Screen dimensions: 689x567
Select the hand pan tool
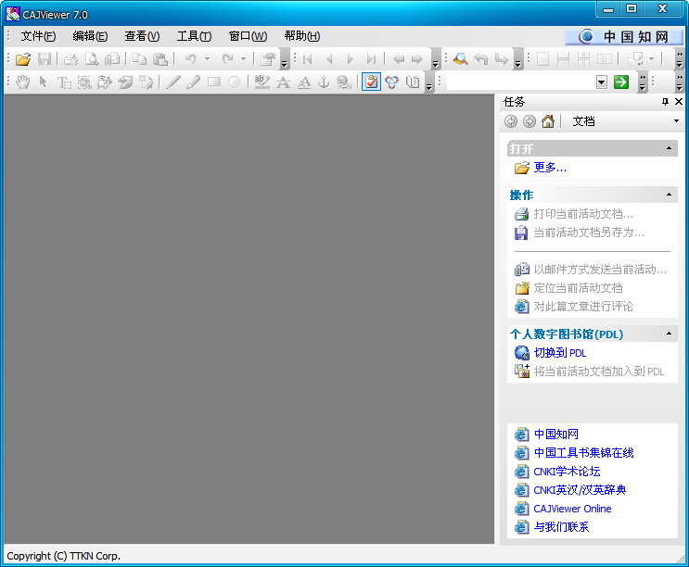(23, 82)
